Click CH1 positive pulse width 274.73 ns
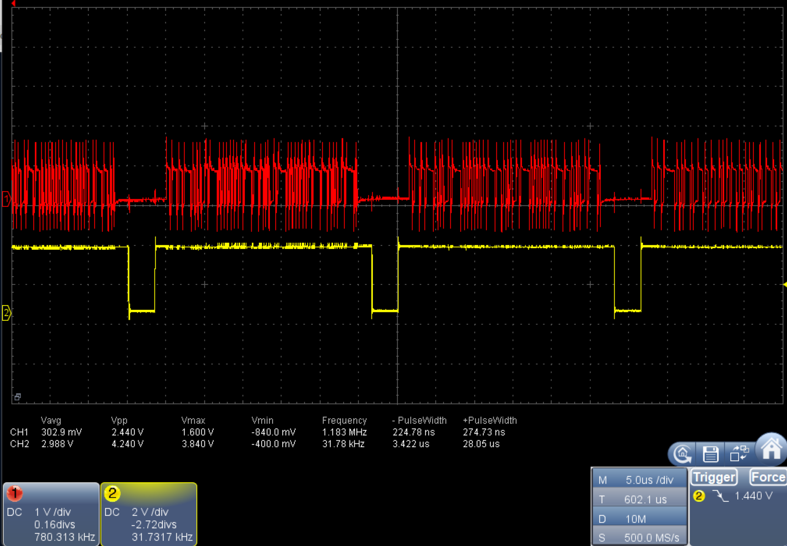The image size is (787, 546). (484, 432)
